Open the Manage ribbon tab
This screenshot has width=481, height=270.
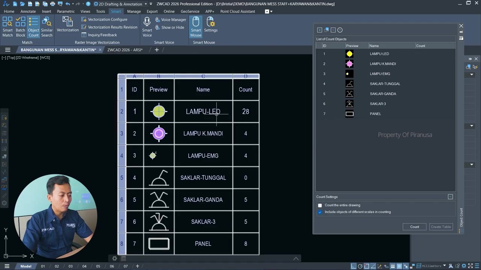click(134, 11)
